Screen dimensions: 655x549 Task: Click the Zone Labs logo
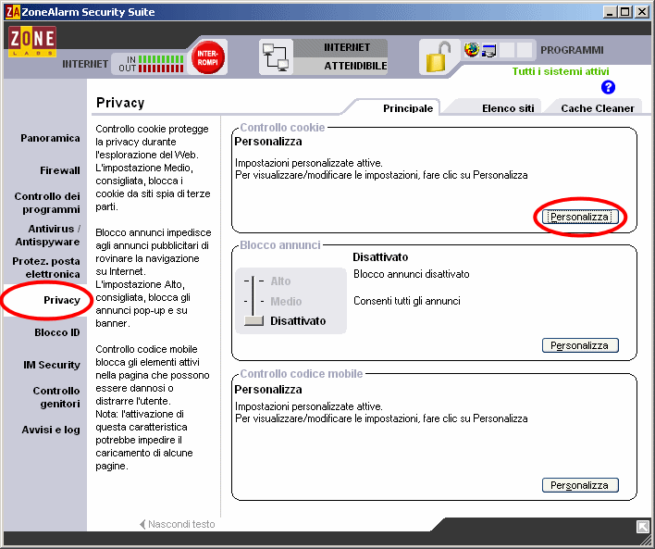32,43
